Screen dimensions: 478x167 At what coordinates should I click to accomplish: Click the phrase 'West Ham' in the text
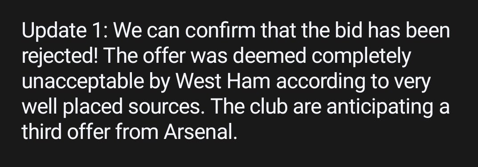(x=223, y=81)
